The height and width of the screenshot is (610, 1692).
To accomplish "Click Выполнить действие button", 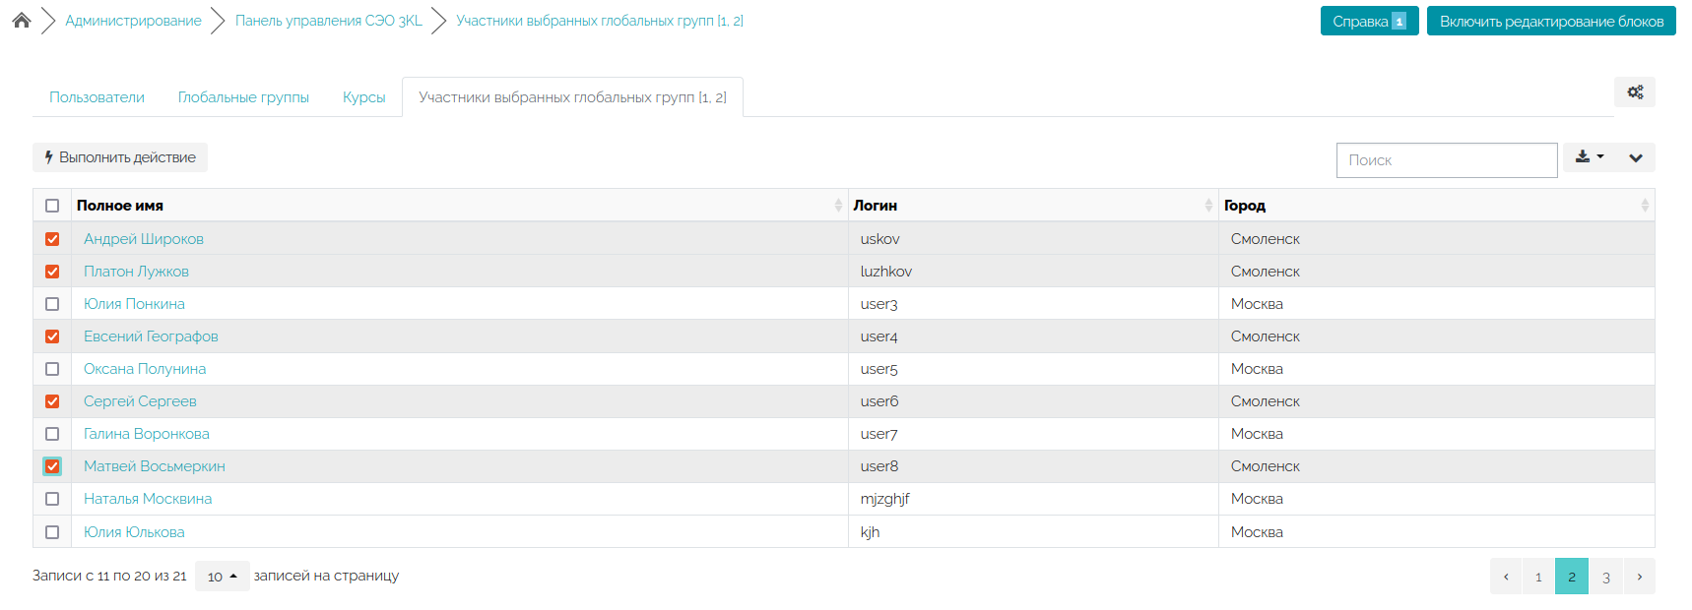I will (x=120, y=157).
